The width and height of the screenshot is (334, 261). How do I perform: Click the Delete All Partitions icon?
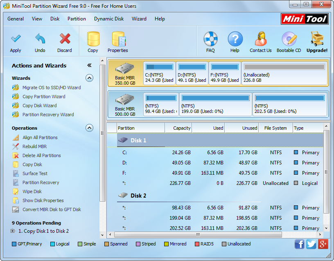[16, 155]
